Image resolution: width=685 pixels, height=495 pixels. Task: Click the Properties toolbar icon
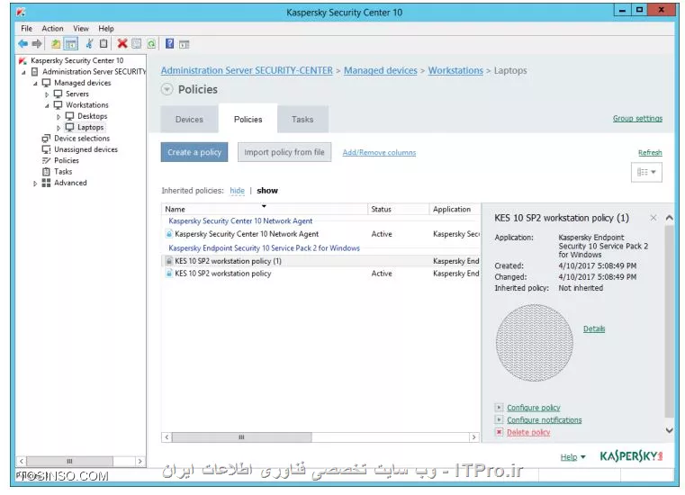(x=136, y=44)
